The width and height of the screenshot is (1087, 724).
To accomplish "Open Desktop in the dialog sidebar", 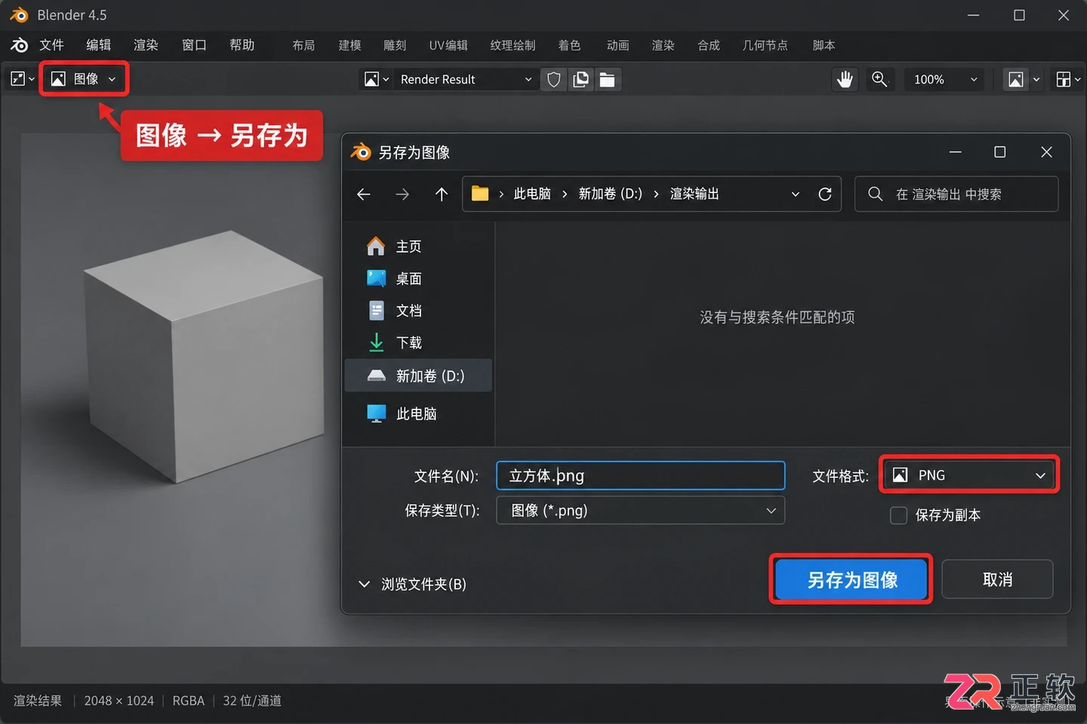I will pyautogui.click(x=394, y=279).
